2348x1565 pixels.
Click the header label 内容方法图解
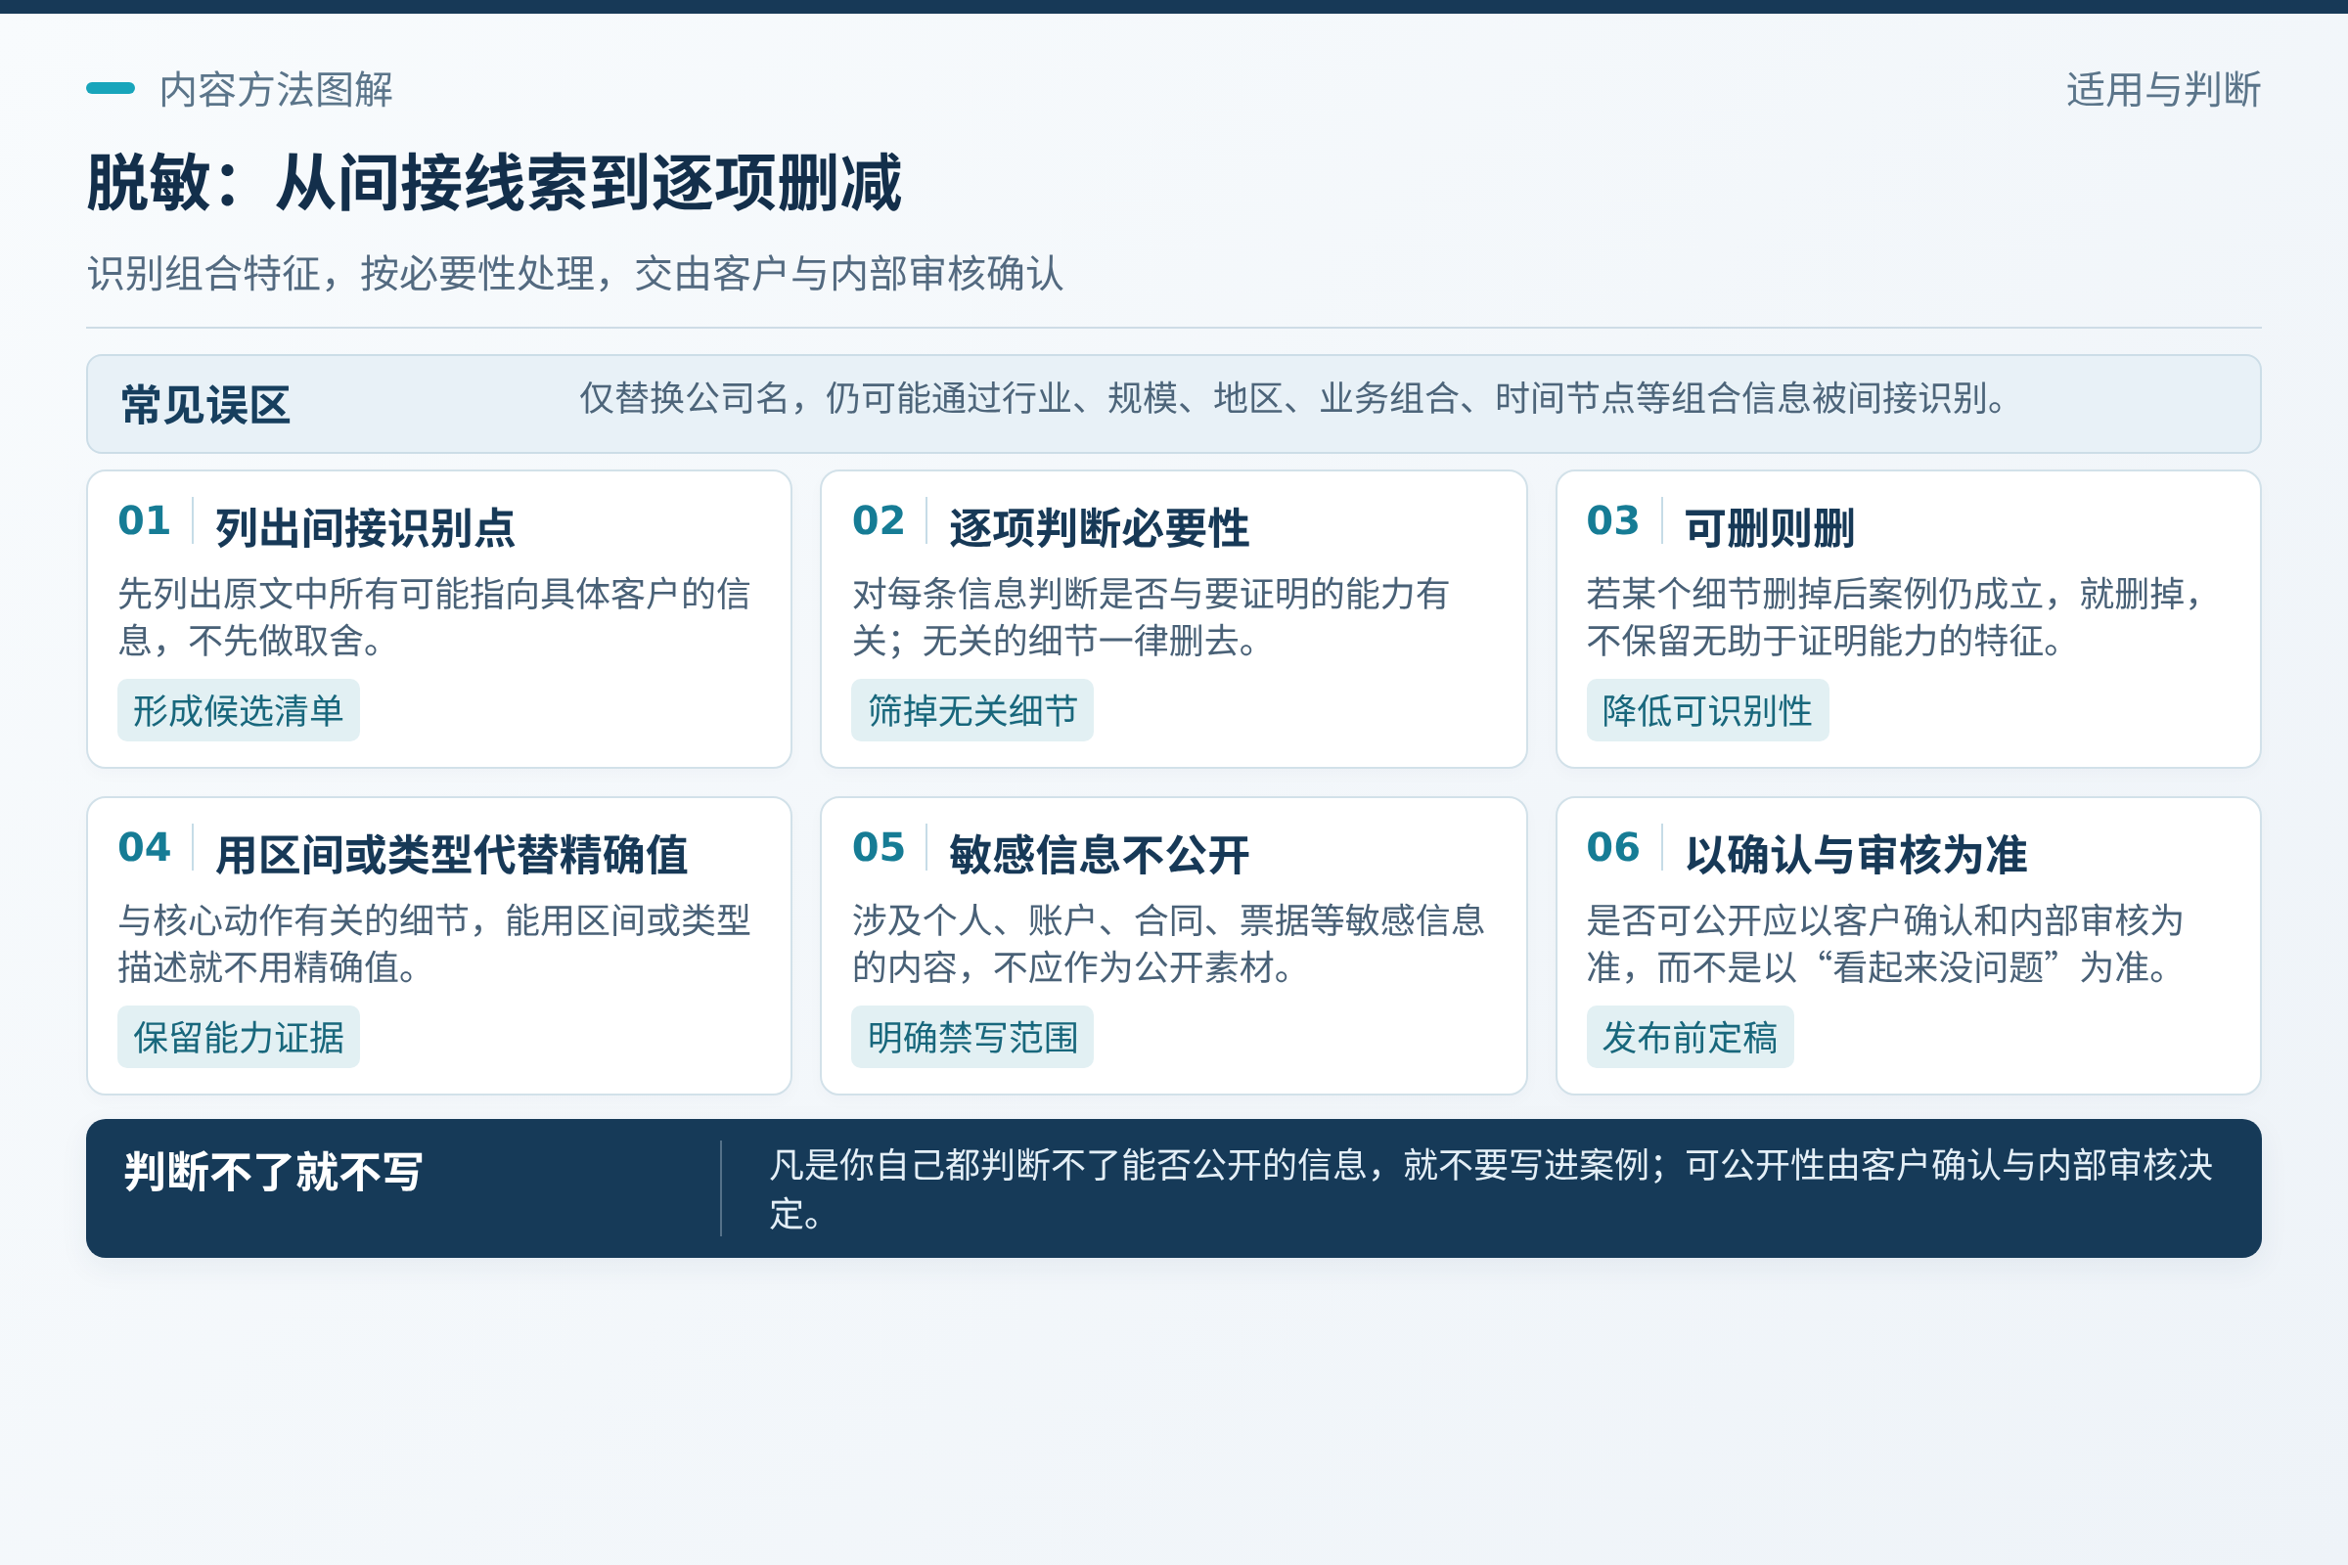[x=277, y=90]
